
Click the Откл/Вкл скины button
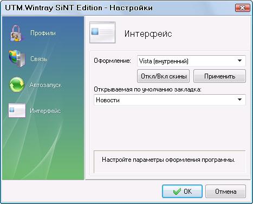coord(163,76)
